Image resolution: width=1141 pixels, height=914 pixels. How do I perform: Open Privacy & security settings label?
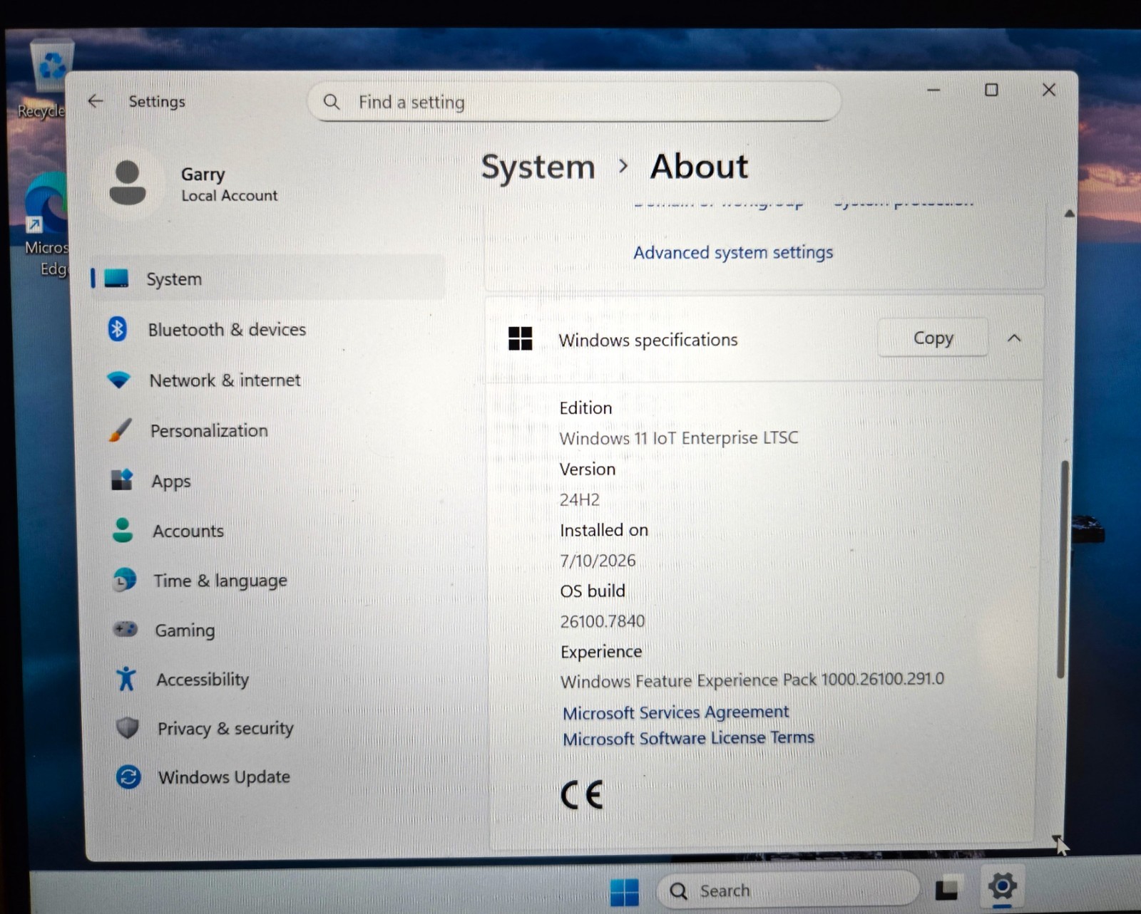(225, 728)
